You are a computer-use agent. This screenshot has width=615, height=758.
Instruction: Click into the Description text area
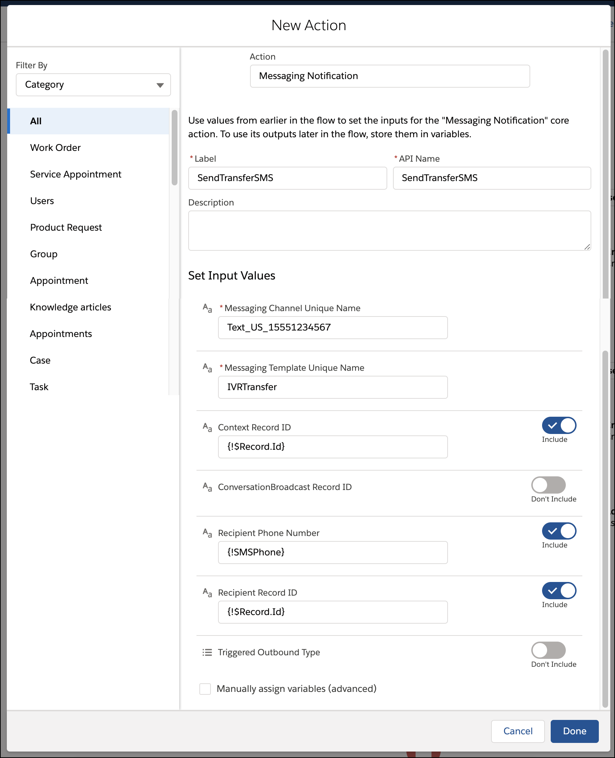pyautogui.click(x=389, y=231)
